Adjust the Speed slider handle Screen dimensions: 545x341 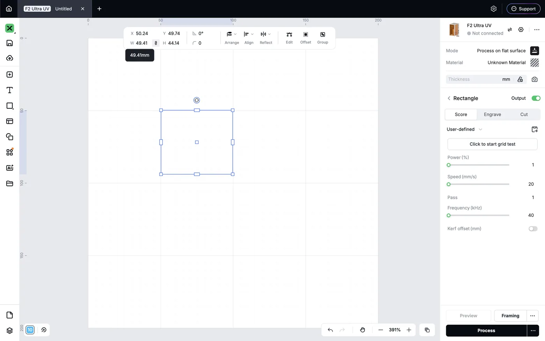coord(448,184)
